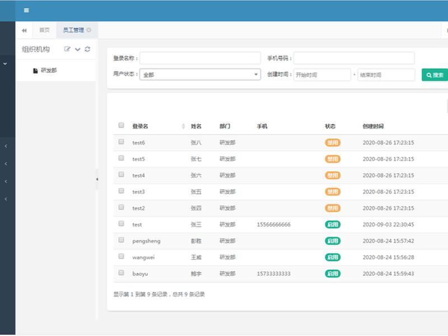448x336 pixels.
Task: Click phone number 15733333333
Action: 273,274
